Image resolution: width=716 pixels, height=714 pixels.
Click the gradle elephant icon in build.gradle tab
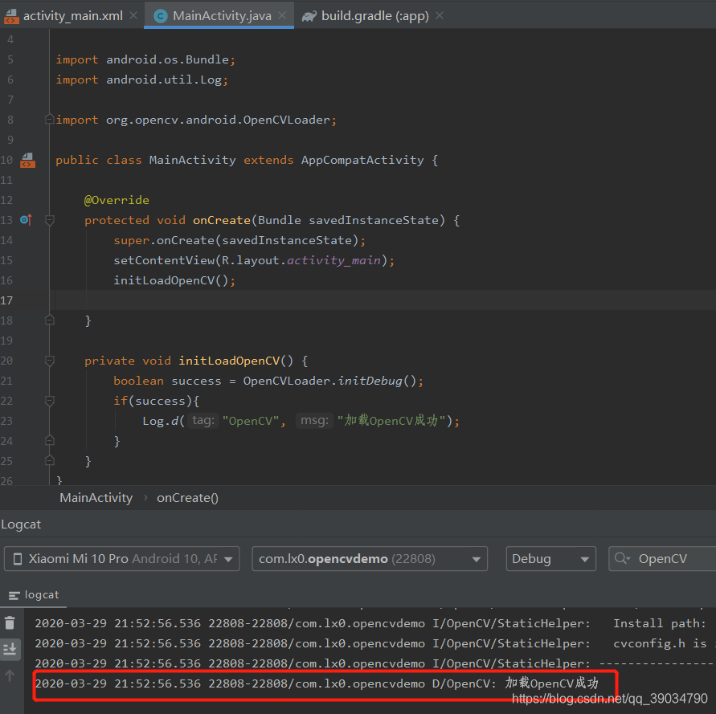pos(309,16)
